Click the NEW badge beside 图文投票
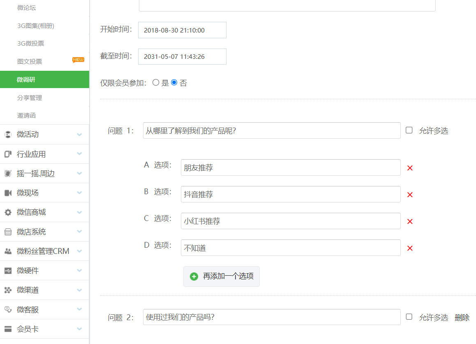The width and height of the screenshot is (476, 344). (x=78, y=60)
